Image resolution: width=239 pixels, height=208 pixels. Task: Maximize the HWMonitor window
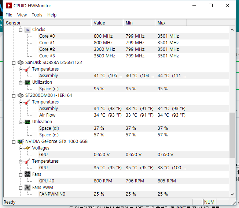[x=211, y=5]
